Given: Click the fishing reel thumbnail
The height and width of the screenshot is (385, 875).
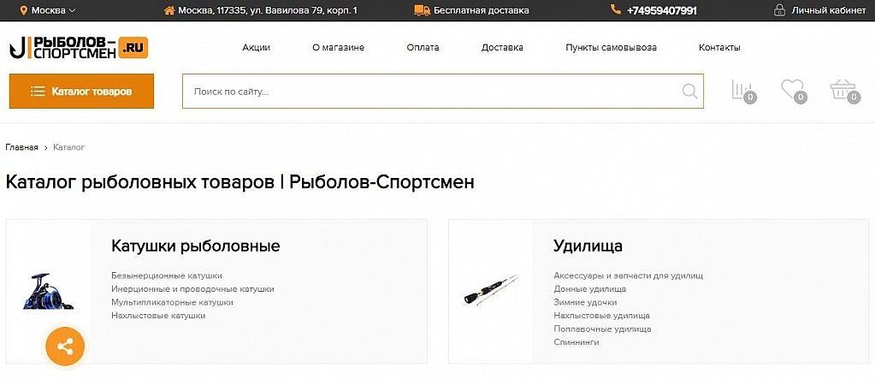Looking at the screenshot, I should (49, 290).
